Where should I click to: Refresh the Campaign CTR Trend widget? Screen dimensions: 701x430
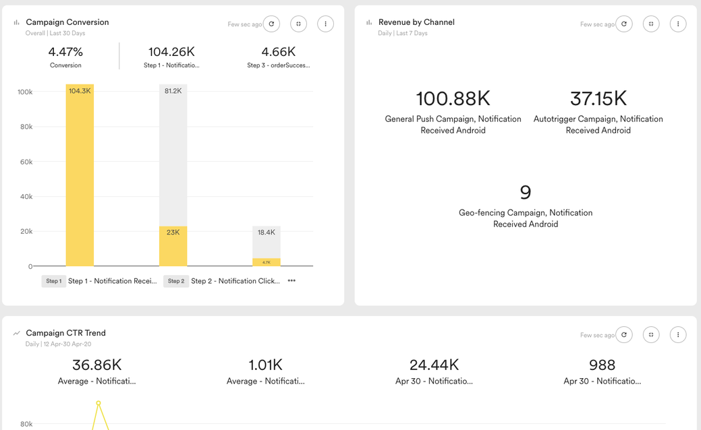624,335
